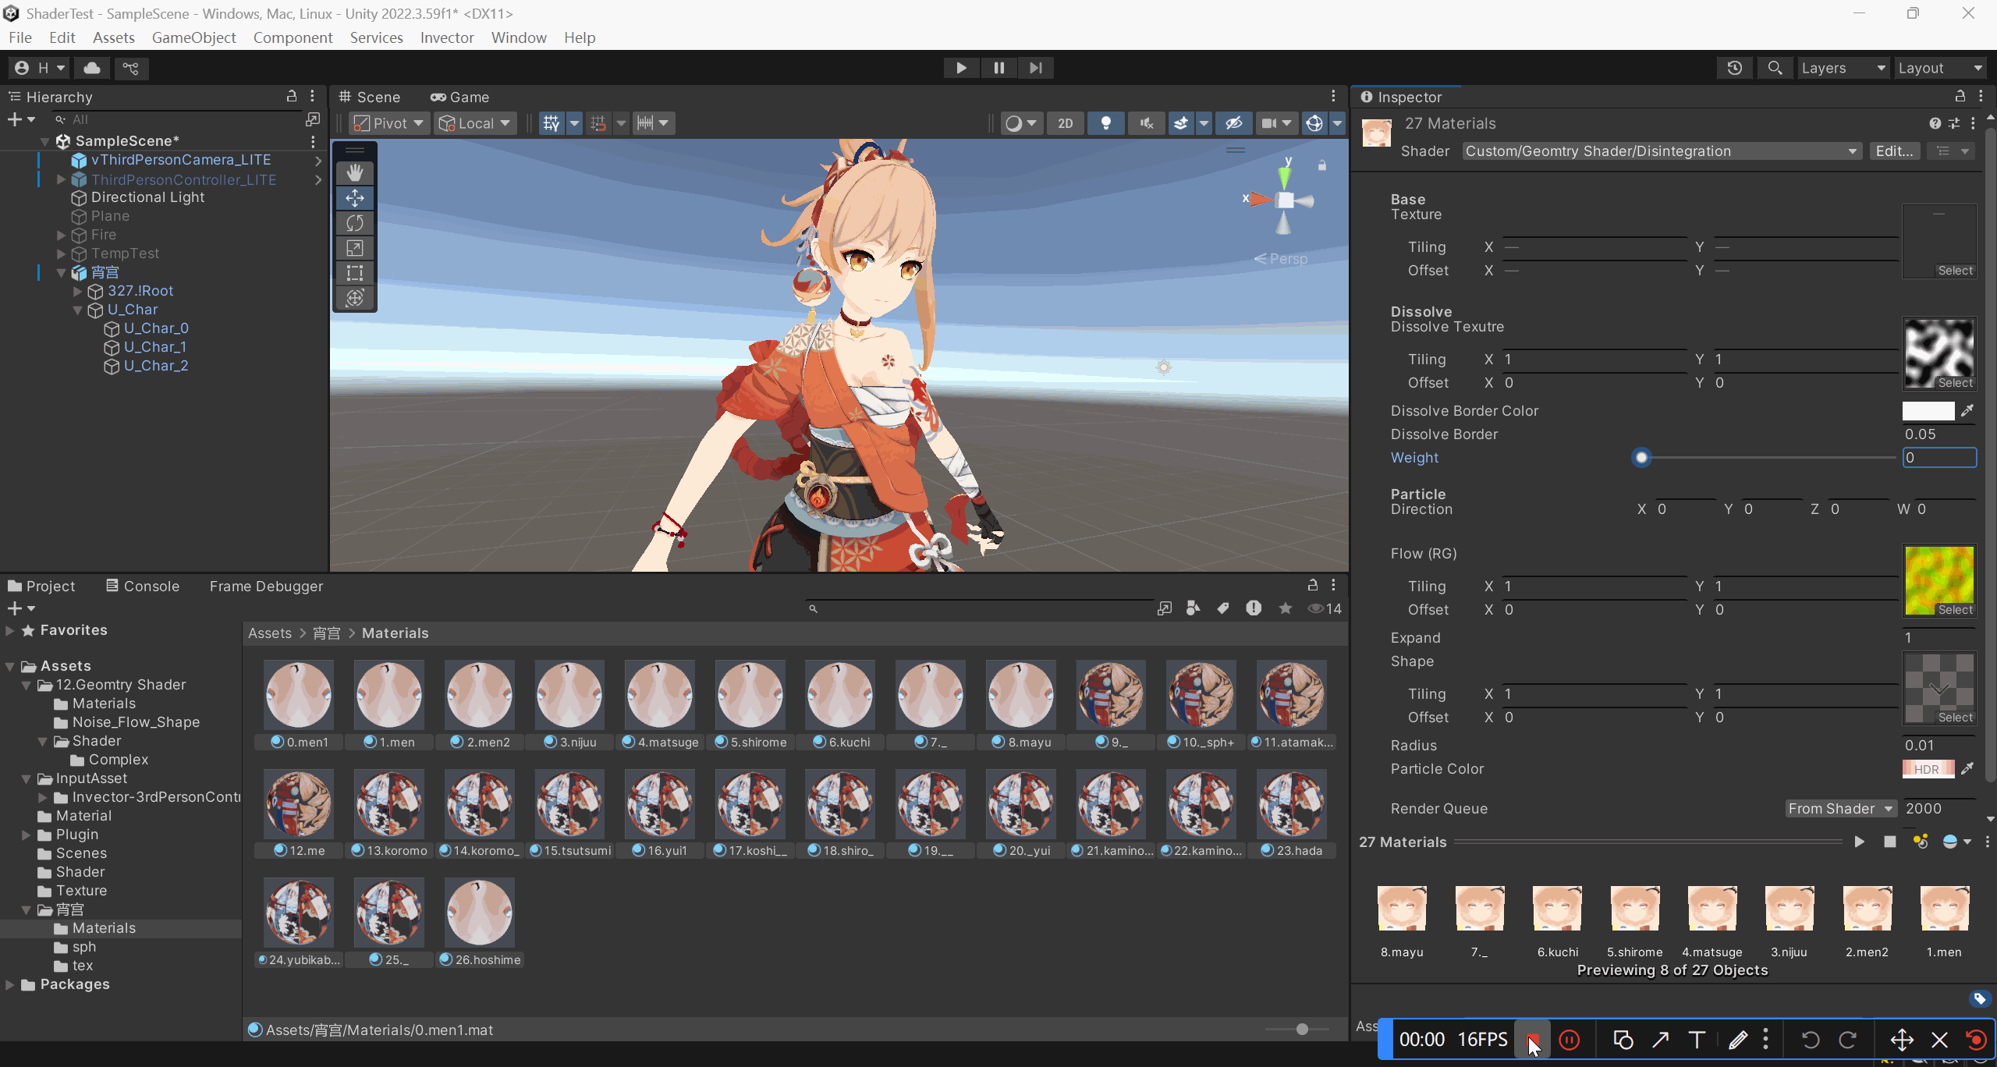Click the Pause button
This screenshot has height=1067, width=1997.
(x=998, y=68)
